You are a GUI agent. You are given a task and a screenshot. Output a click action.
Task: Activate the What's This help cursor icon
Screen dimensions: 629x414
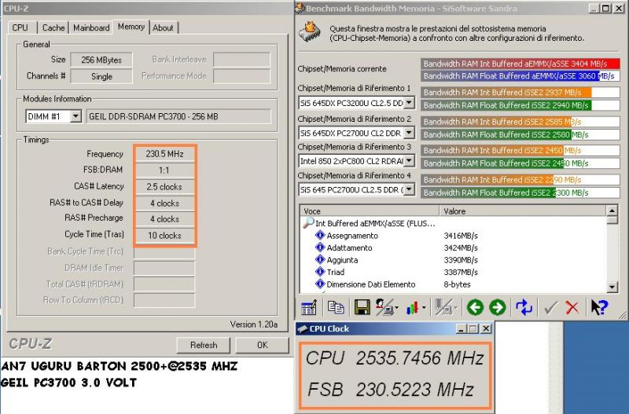point(599,307)
